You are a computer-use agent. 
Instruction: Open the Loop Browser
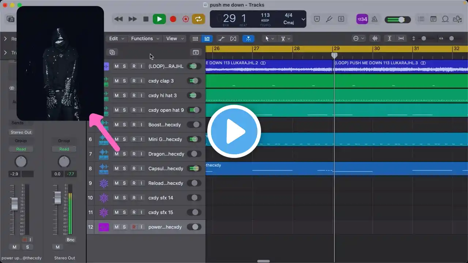pyautogui.click(x=445, y=19)
